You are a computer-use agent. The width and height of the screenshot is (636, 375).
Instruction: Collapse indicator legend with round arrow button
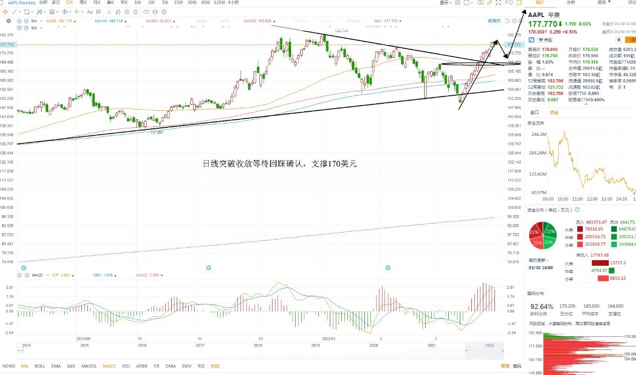pos(9,21)
